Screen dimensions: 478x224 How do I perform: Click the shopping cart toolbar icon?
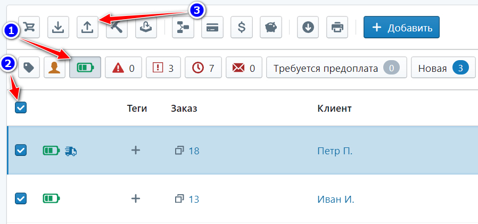[29, 27]
